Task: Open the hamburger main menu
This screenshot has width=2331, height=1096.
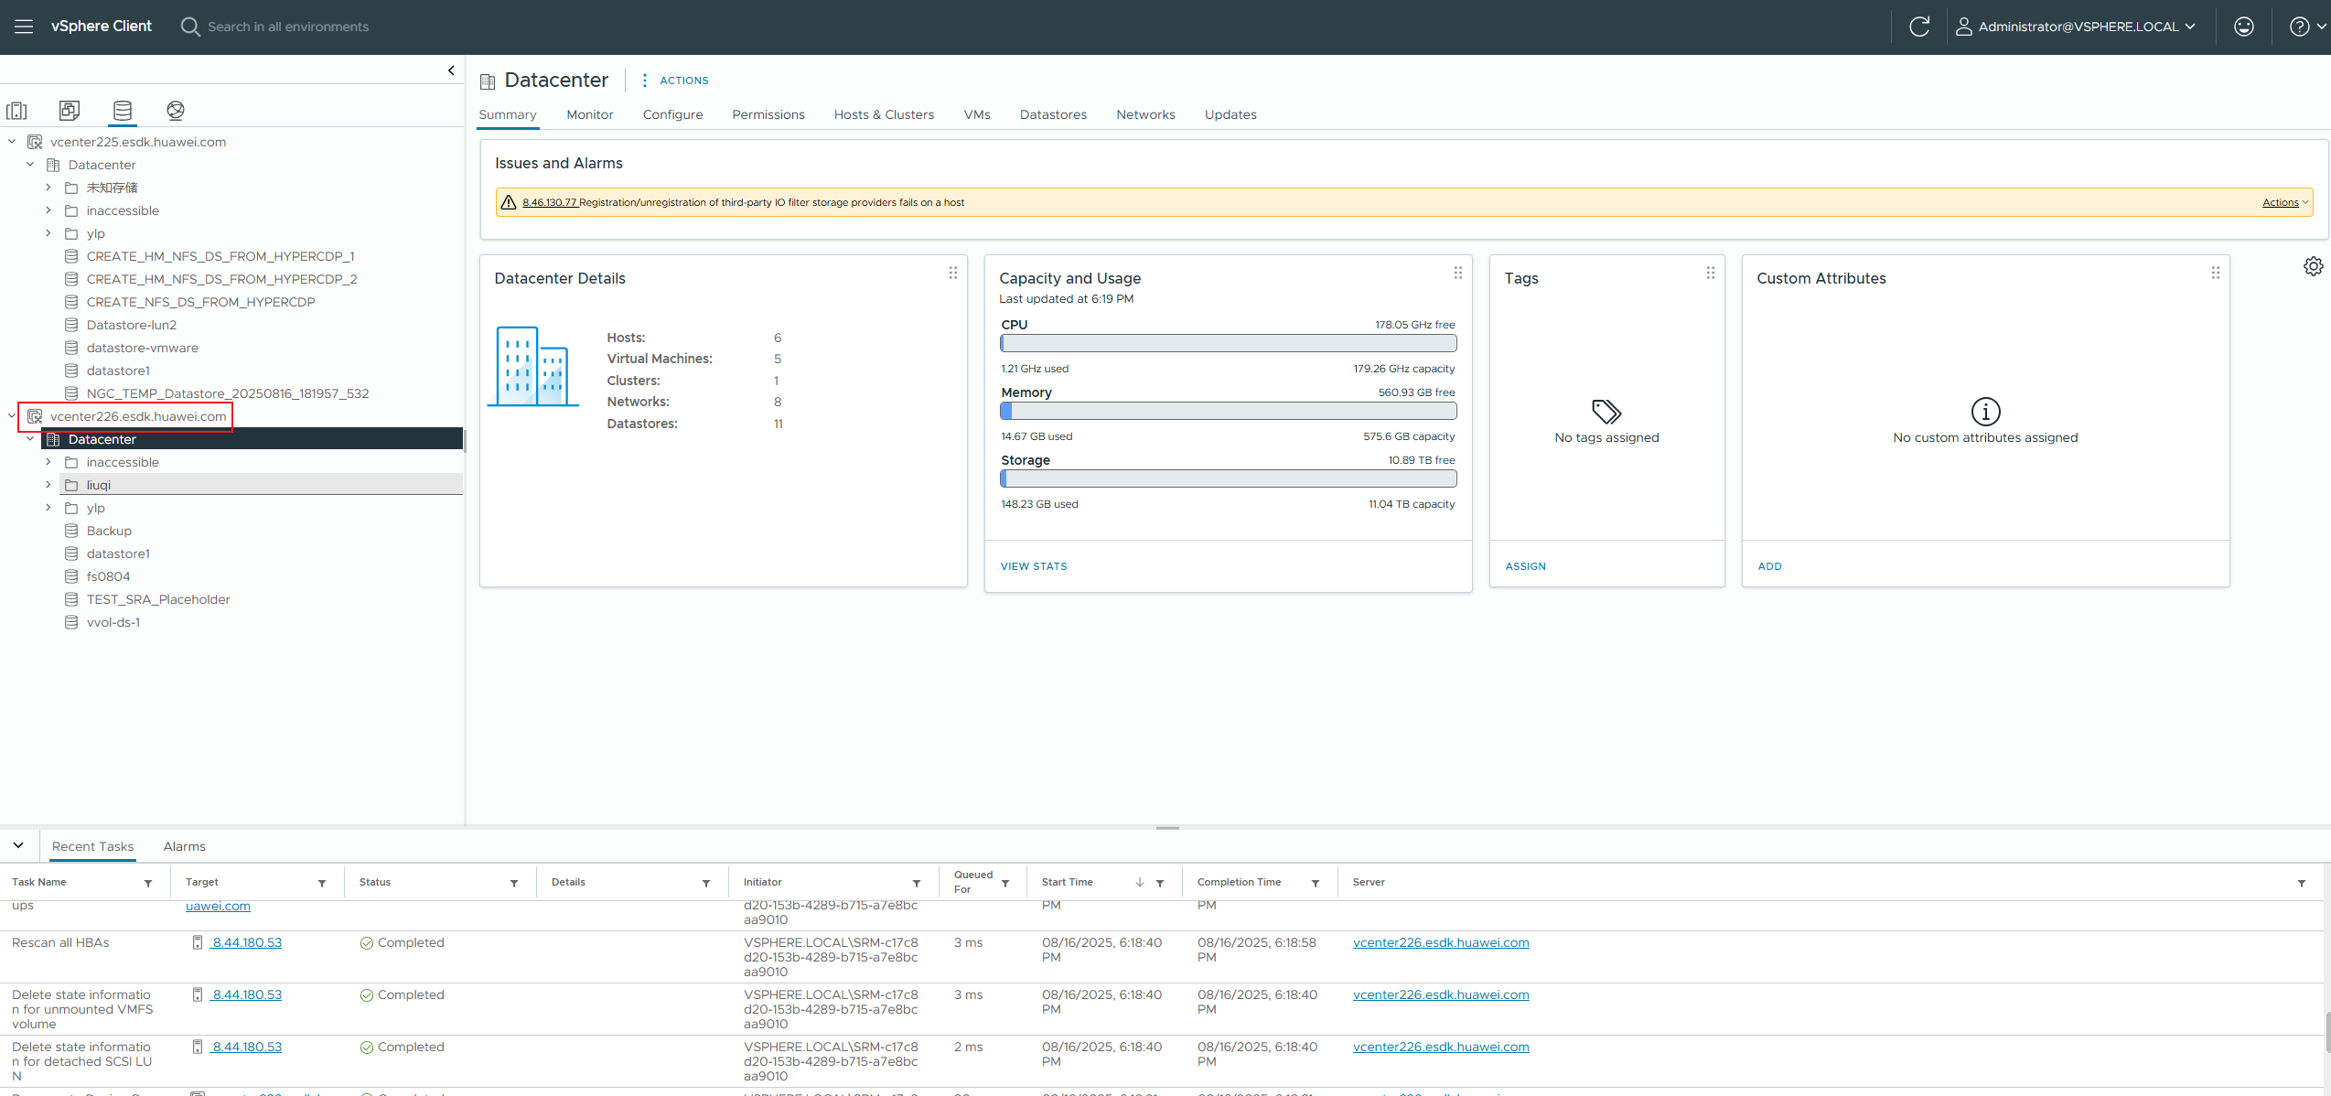Action: [x=24, y=27]
